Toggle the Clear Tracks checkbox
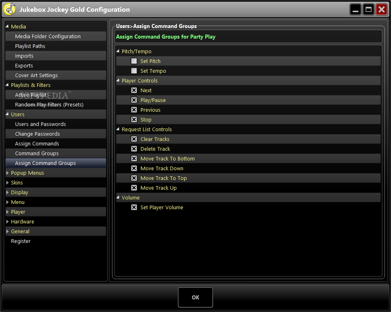 point(134,139)
